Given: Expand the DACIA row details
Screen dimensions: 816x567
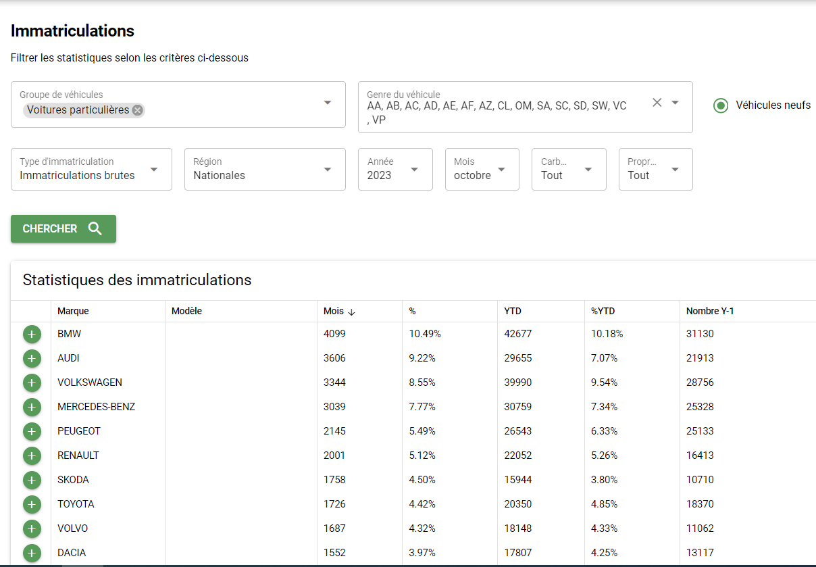Looking at the screenshot, I should [x=32, y=553].
